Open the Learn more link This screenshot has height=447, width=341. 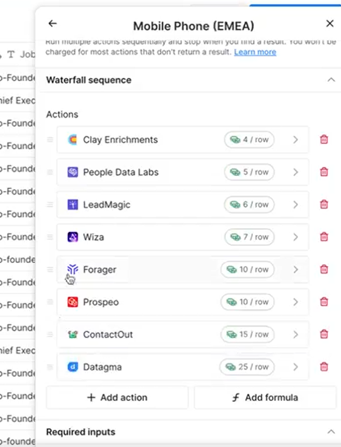coord(255,52)
